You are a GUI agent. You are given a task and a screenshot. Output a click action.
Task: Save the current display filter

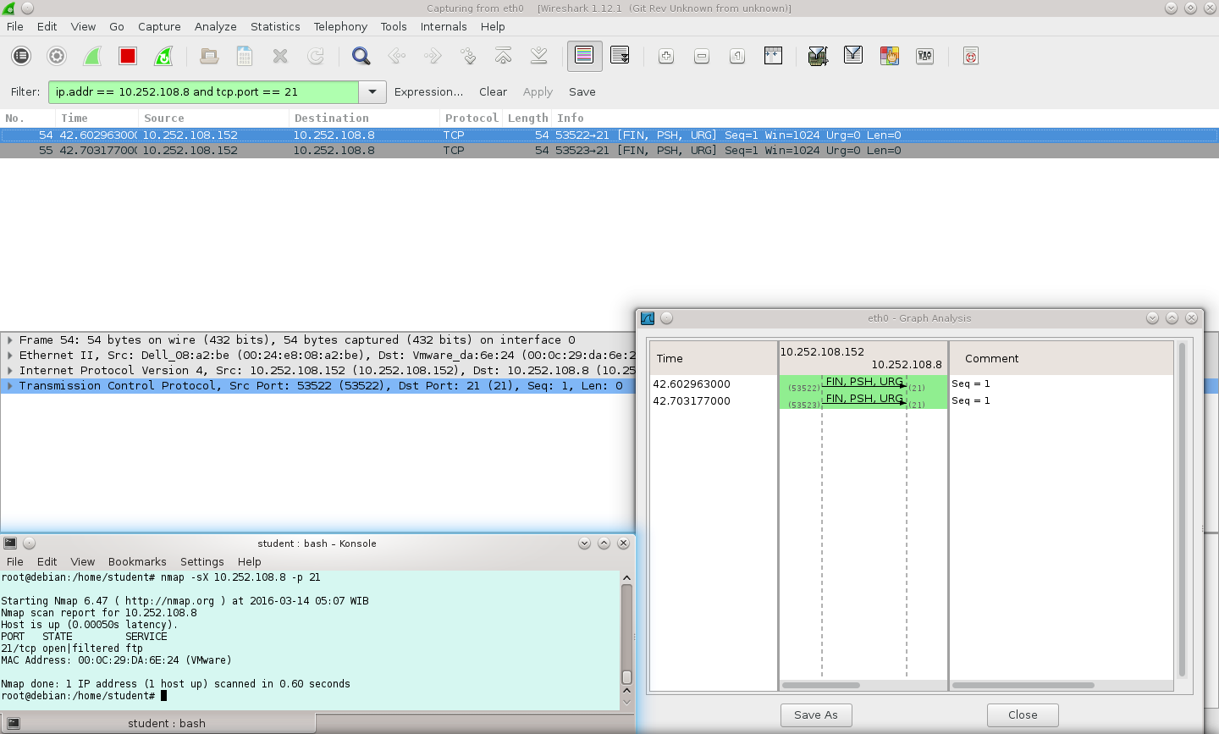582,91
